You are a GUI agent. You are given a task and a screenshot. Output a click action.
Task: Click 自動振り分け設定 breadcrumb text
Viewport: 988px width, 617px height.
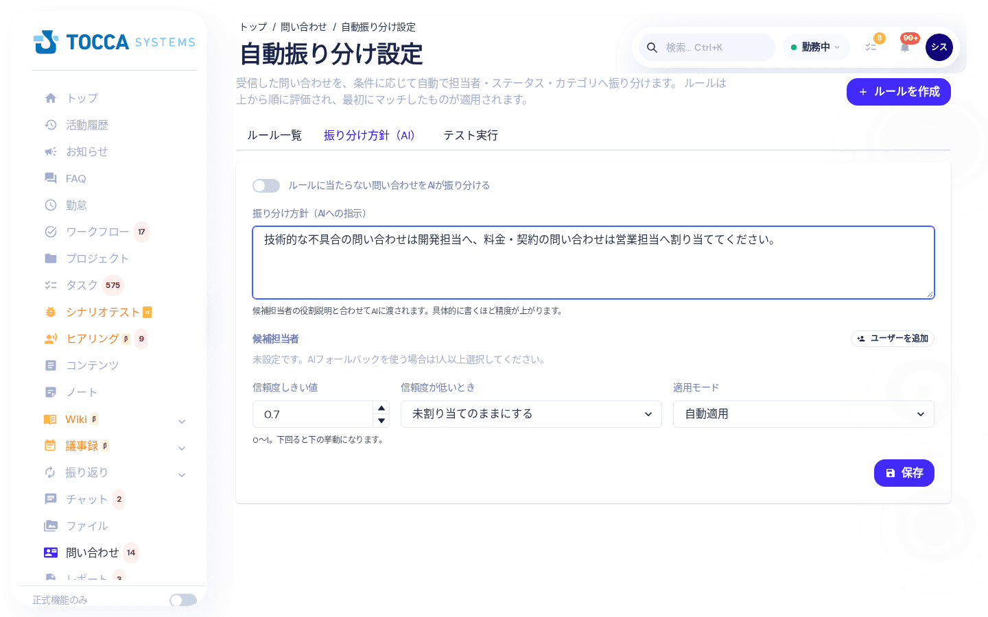[379, 27]
